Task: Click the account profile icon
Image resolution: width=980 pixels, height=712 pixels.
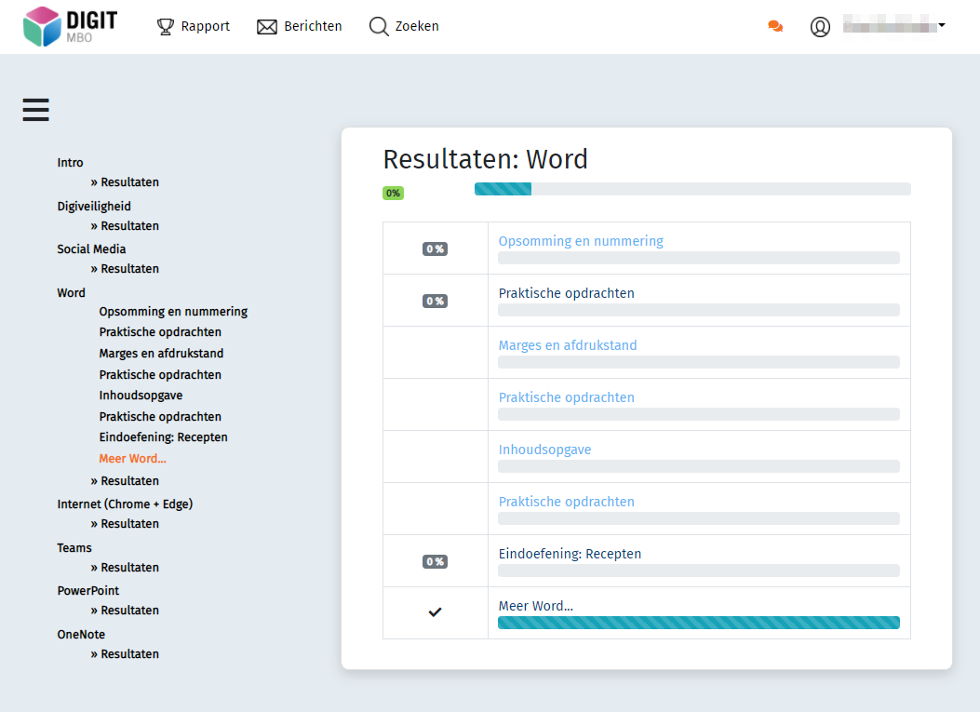Action: (x=820, y=26)
